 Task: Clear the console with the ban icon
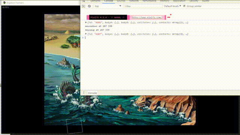89,6
